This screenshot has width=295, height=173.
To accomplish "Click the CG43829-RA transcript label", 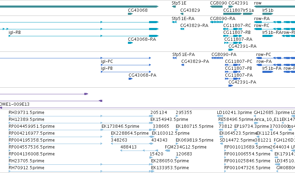I will click(x=194, y=26).
